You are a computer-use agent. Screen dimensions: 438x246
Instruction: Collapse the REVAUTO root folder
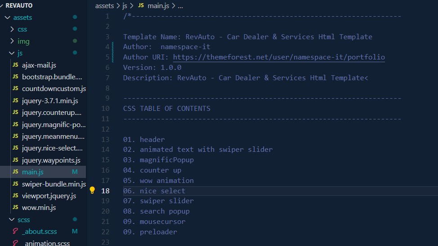click(3, 5)
